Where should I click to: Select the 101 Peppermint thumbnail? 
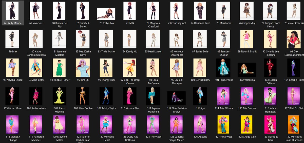(223, 68)
